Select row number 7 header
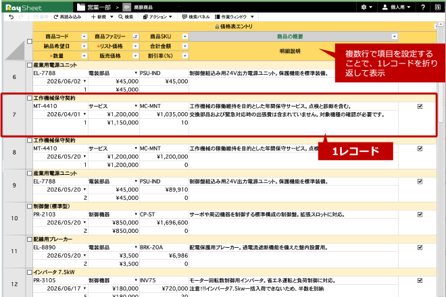This screenshot has width=446, height=297. [14, 115]
